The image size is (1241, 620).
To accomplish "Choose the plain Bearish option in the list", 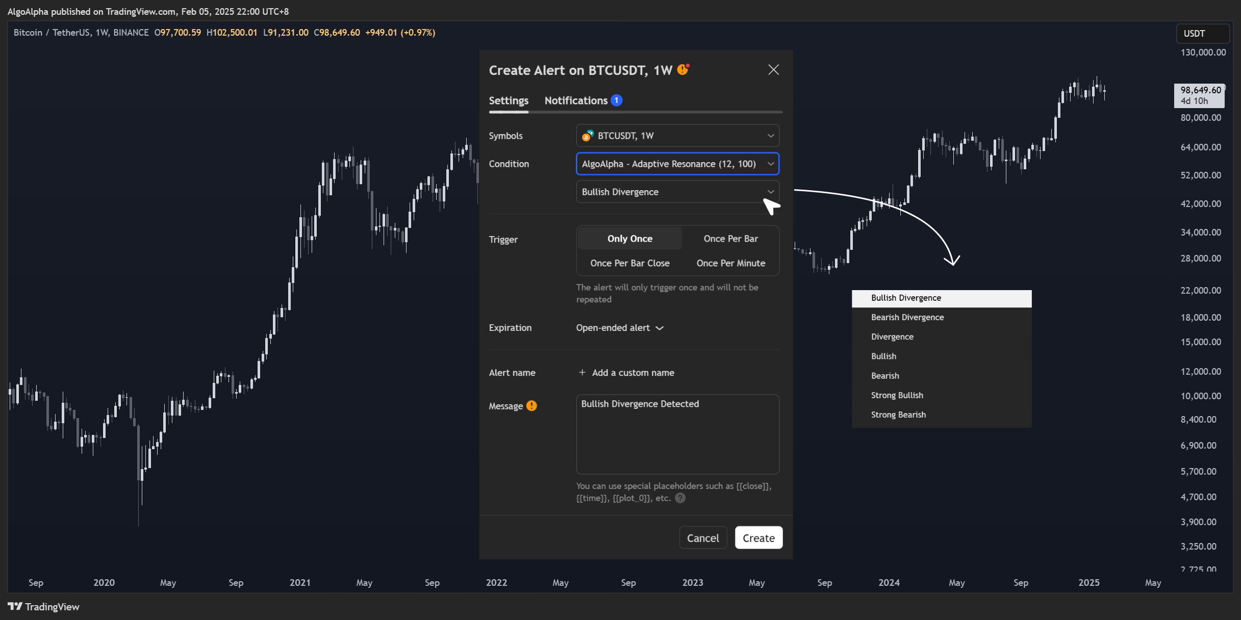I will click(942, 376).
